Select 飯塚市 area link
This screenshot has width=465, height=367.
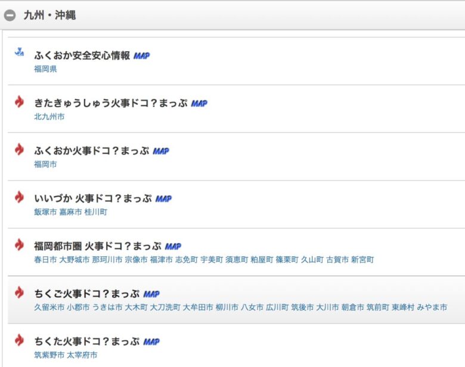click(45, 212)
